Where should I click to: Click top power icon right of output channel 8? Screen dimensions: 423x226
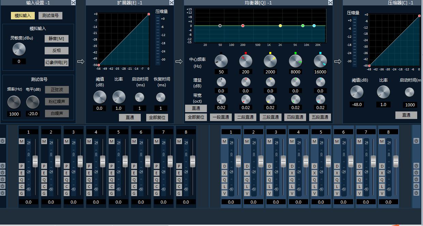(x=416, y=141)
